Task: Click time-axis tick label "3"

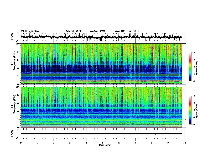Action: 70,143
